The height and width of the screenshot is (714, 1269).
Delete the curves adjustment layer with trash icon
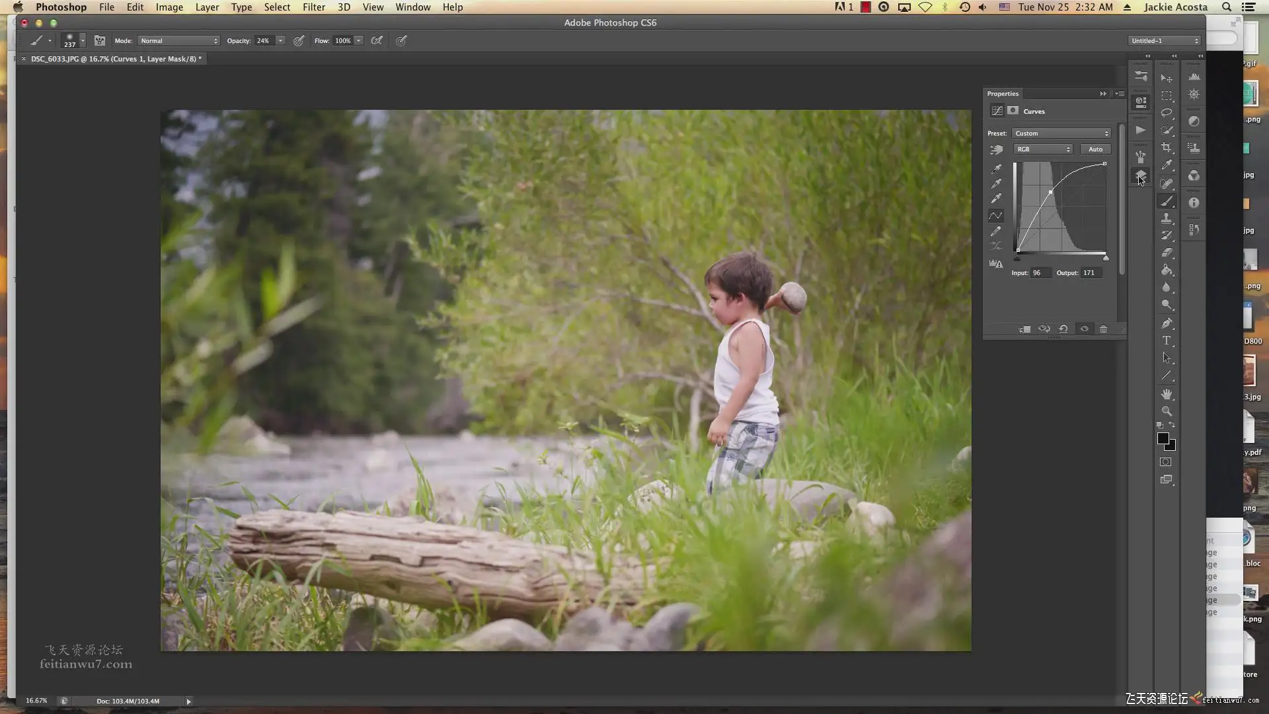(x=1103, y=329)
